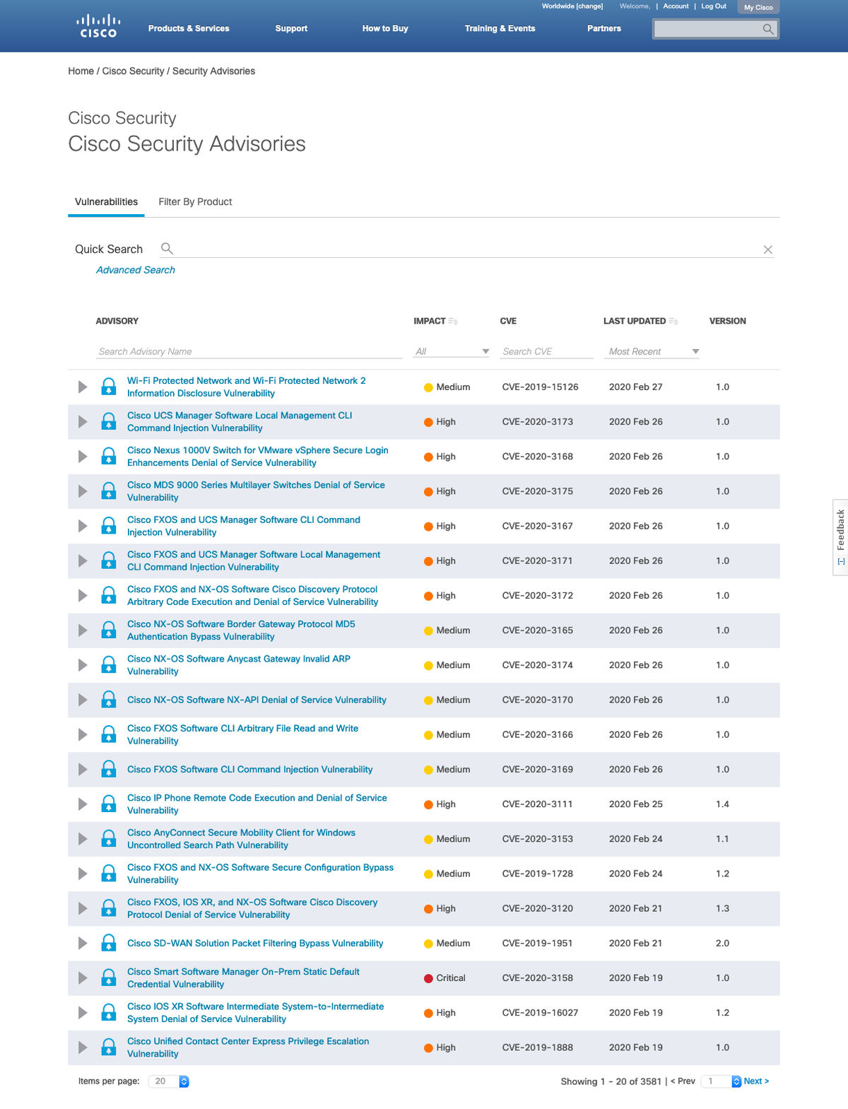848x1109 pixels.
Task: Click the Last Updated column sort icon
Action: coord(673,321)
